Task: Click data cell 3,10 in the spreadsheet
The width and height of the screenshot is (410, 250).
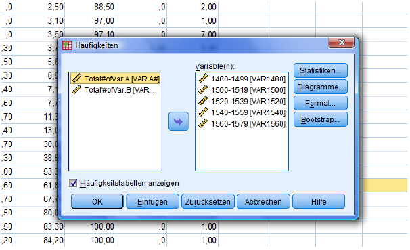Action: [39, 21]
